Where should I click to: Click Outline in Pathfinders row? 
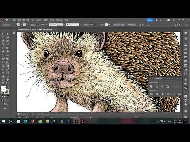(173, 94)
